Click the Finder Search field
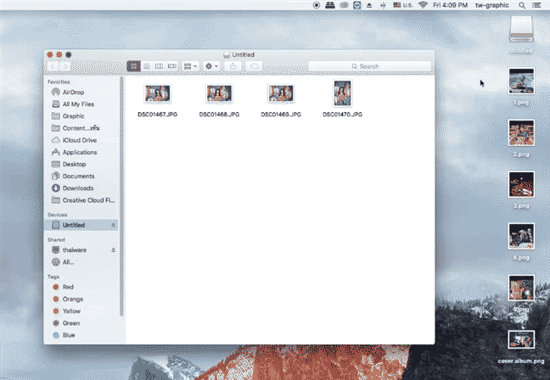The image size is (550, 380). point(370,66)
